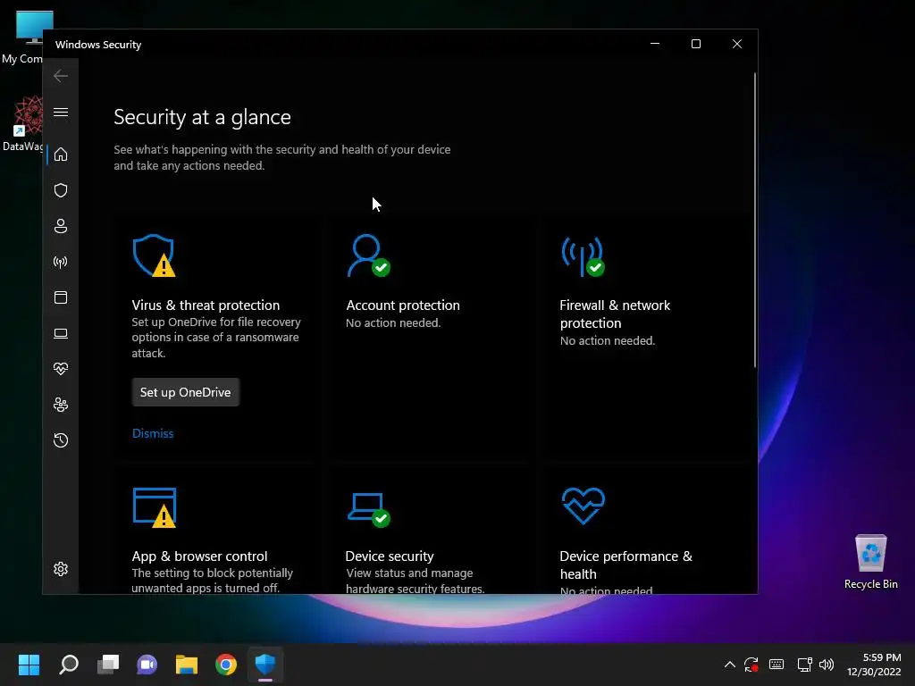Viewport: 915px width, 686px height.
Task: Click the sync status tray icon
Action: click(751, 665)
